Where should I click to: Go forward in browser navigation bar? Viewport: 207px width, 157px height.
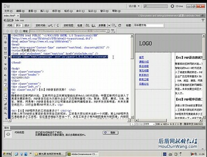(x=12, y=31)
